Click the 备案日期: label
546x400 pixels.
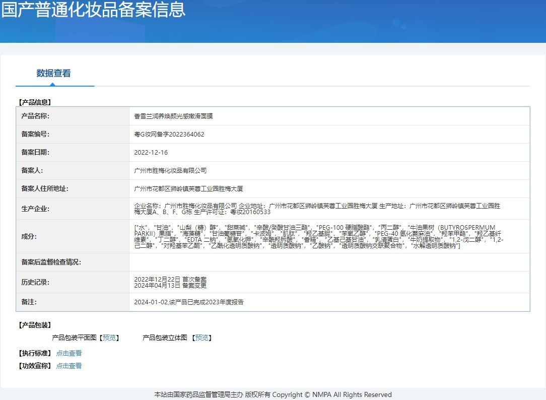(x=35, y=153)
